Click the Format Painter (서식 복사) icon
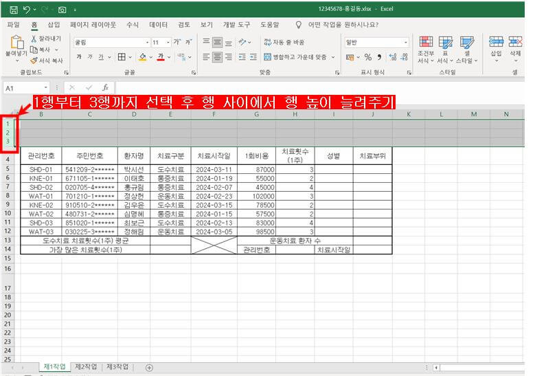 coord(34,60)
